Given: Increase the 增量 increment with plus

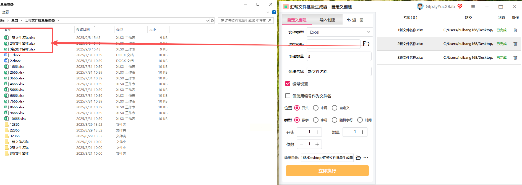Looking at the screenshot, I should pyautogui.click(x=363, y=132).
